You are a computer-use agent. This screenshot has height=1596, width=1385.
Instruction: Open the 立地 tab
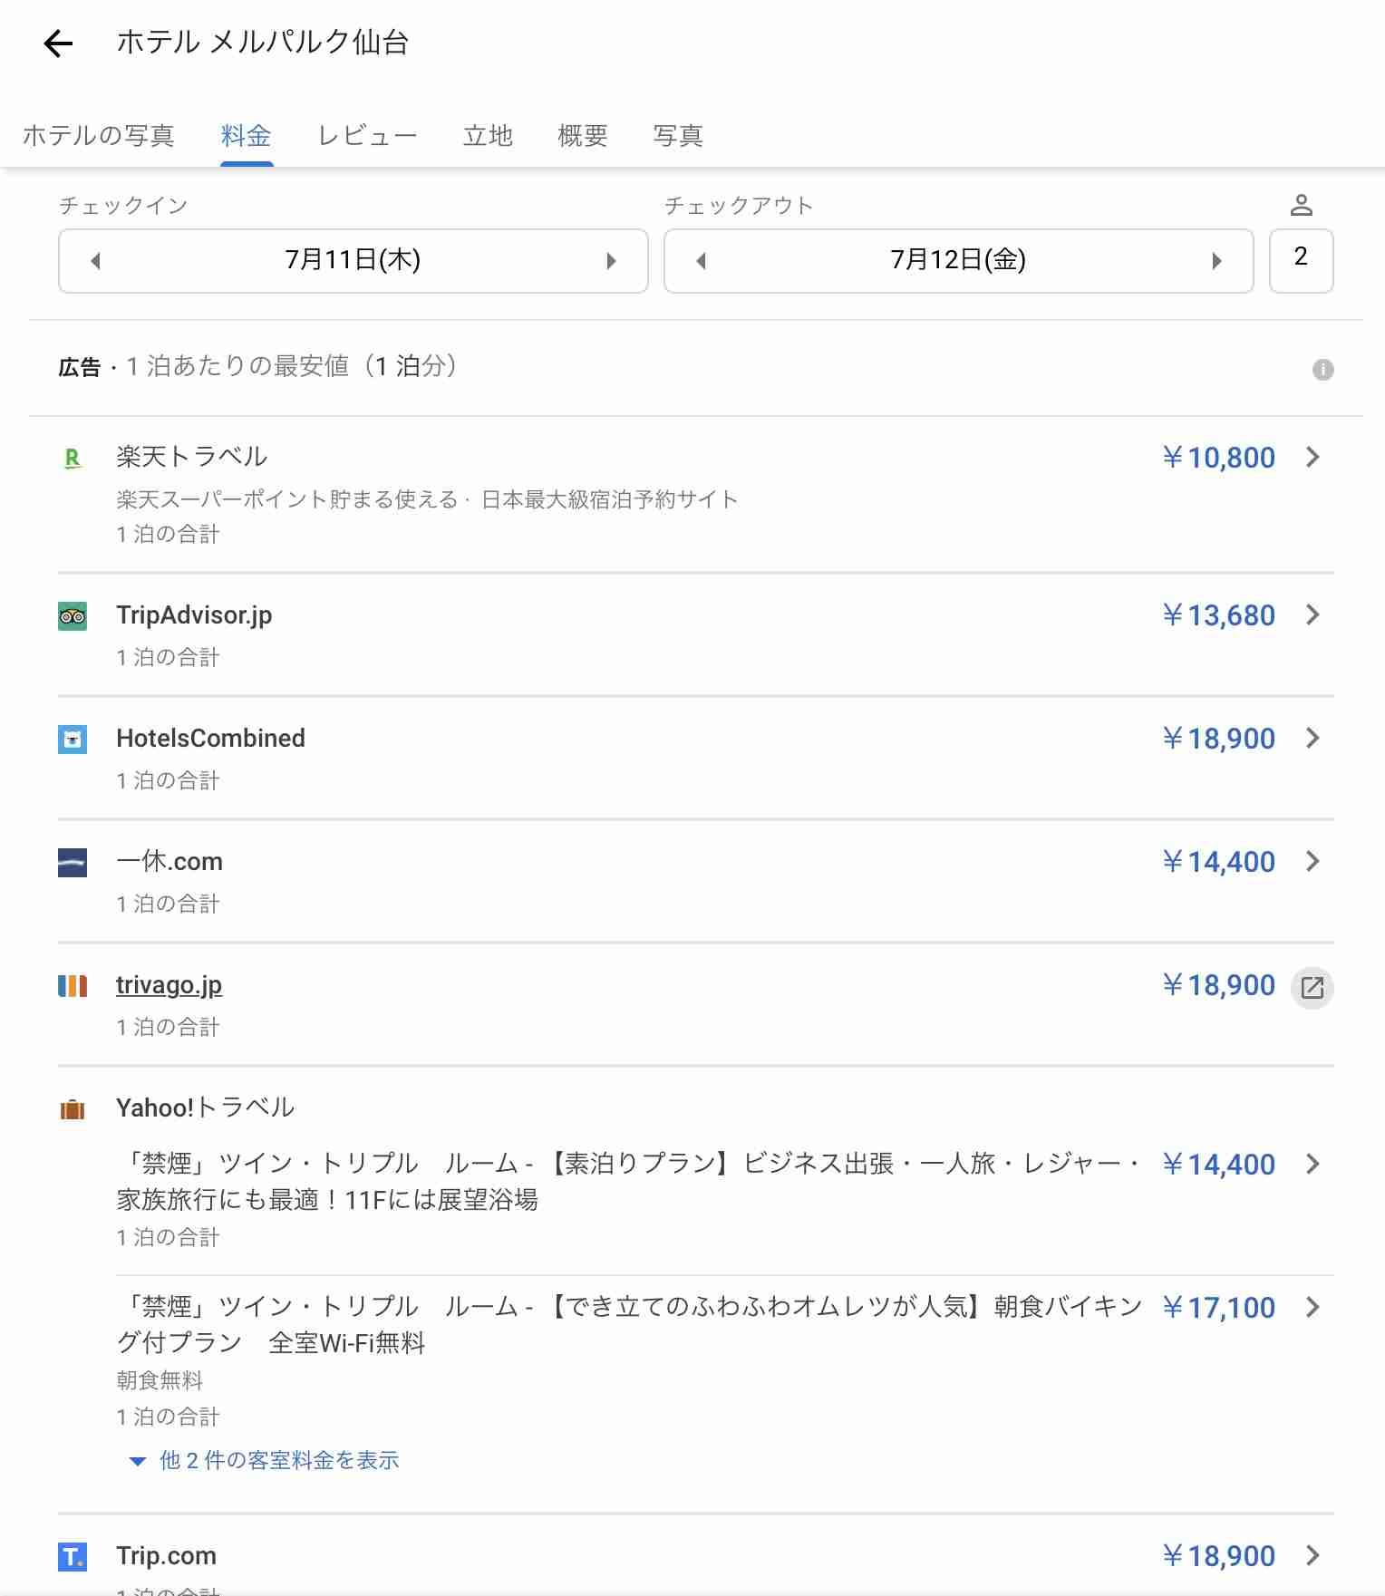click(x=488, y=136)
